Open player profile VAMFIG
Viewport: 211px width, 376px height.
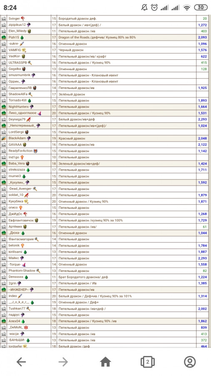15,50
